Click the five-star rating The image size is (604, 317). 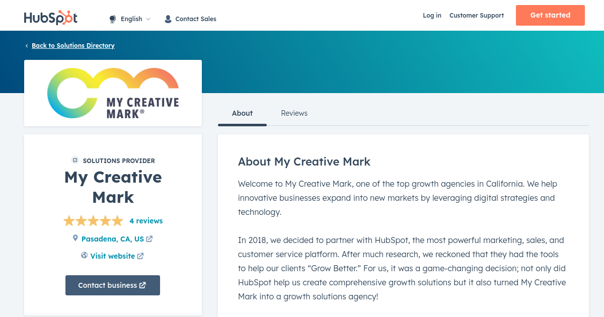pos(93,221)
